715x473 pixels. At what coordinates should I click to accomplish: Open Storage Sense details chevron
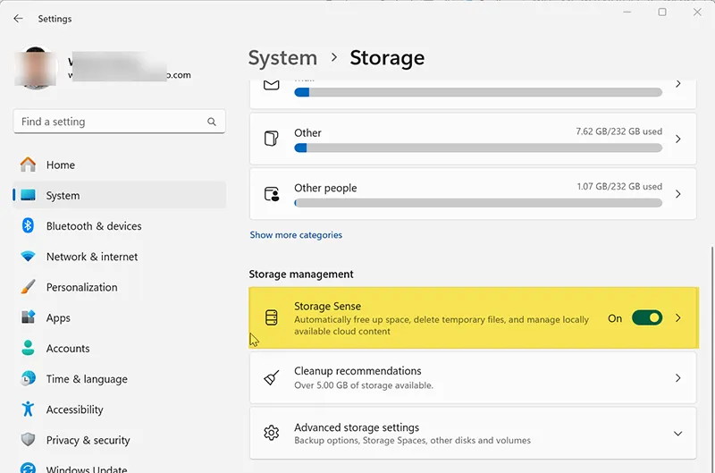pos(677,317)
